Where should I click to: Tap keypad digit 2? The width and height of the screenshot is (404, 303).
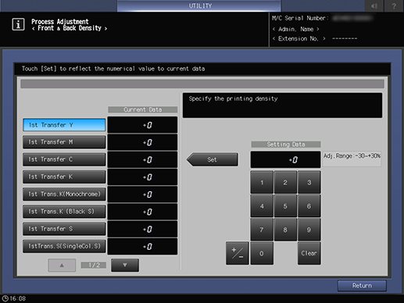click(x=285, y=183)
